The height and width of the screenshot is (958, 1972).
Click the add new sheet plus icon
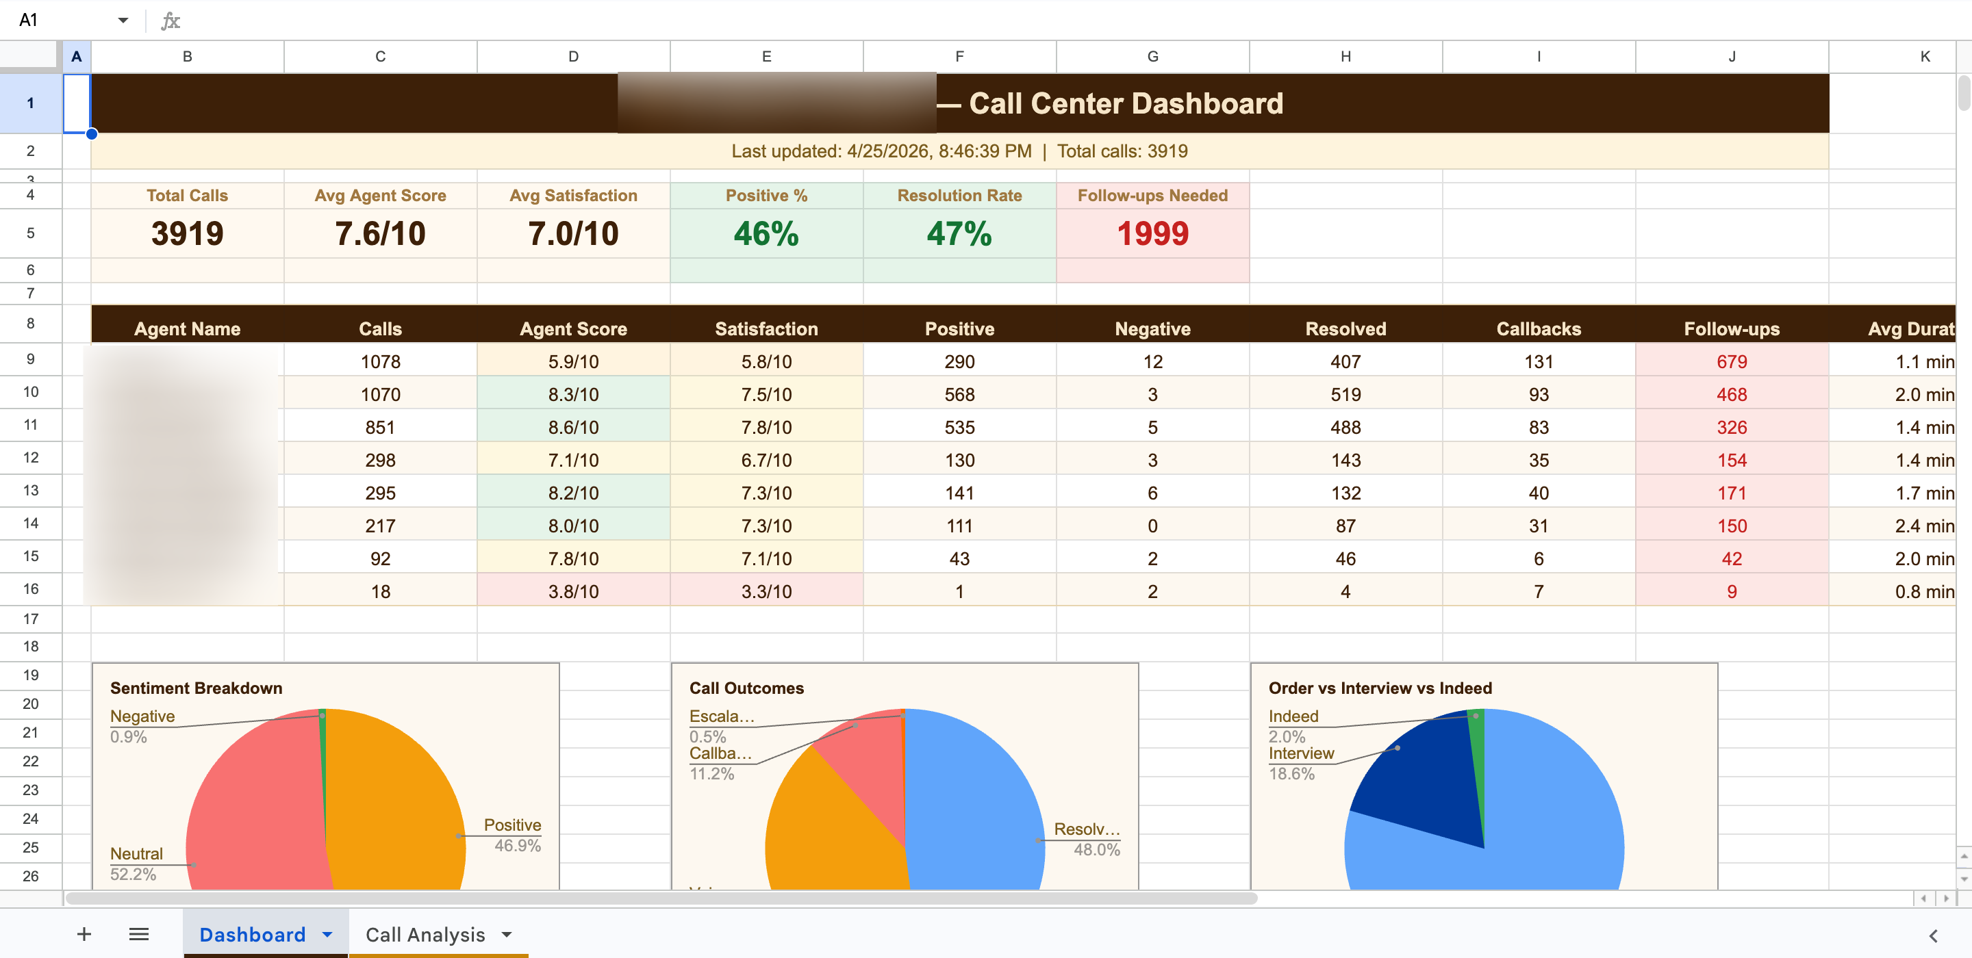pyautogui.click(x=84, y=934)
